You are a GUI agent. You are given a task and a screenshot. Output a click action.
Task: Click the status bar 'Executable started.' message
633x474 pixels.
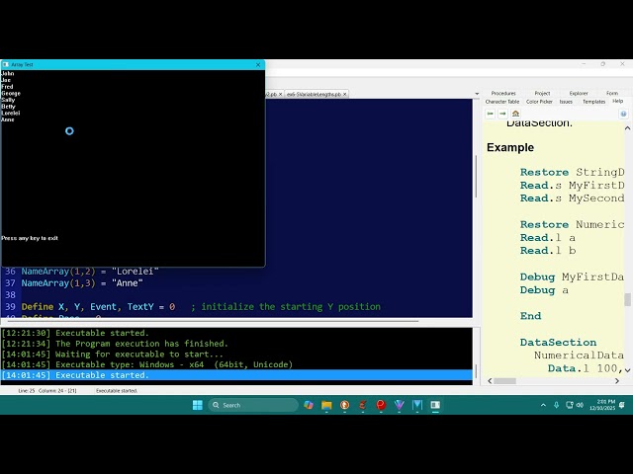click(117, 391)
